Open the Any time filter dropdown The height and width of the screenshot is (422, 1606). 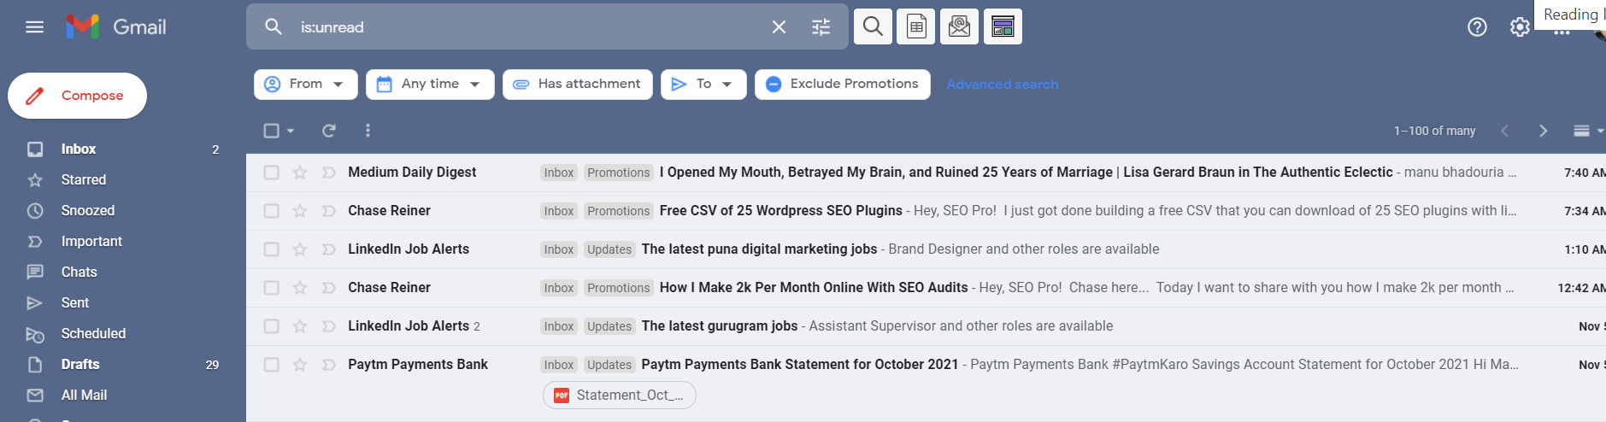(x=430, y=84)
